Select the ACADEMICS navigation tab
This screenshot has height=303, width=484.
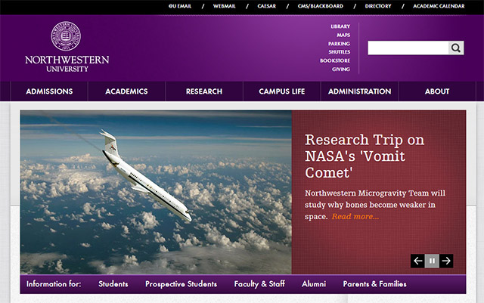pos(126,91)
